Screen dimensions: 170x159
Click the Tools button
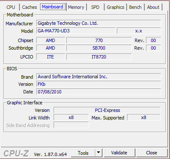coord(83,153)
